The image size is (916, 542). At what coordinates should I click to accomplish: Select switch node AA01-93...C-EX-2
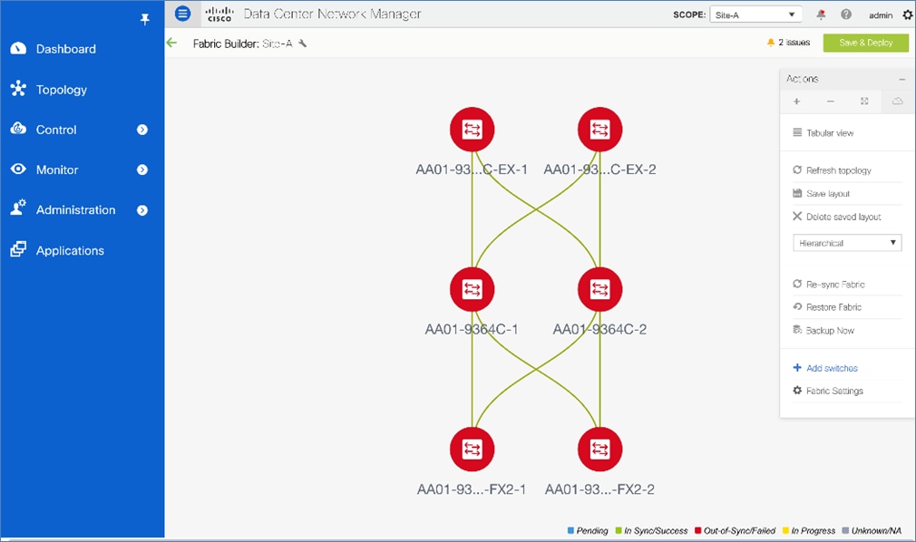[600, 130]
